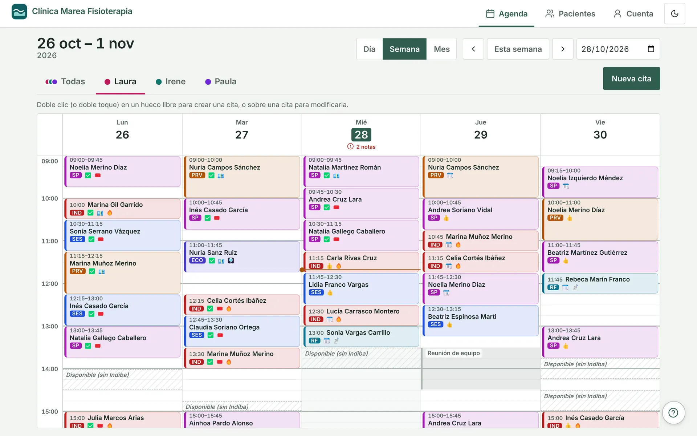
Task: Click the 28/10/2026 date field
Action: point(618,49)
